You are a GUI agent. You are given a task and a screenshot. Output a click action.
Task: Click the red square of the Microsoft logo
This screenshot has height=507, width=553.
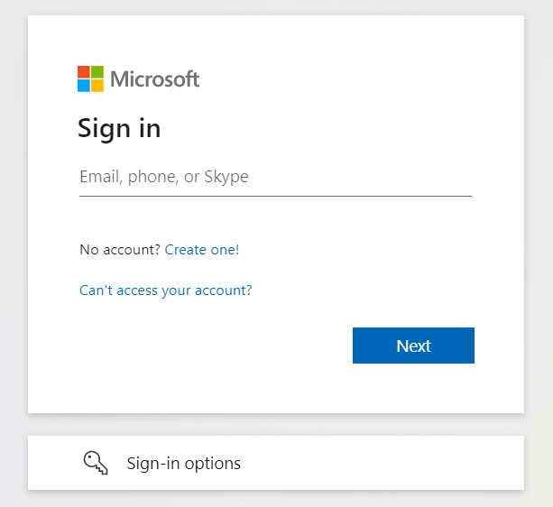84,72
